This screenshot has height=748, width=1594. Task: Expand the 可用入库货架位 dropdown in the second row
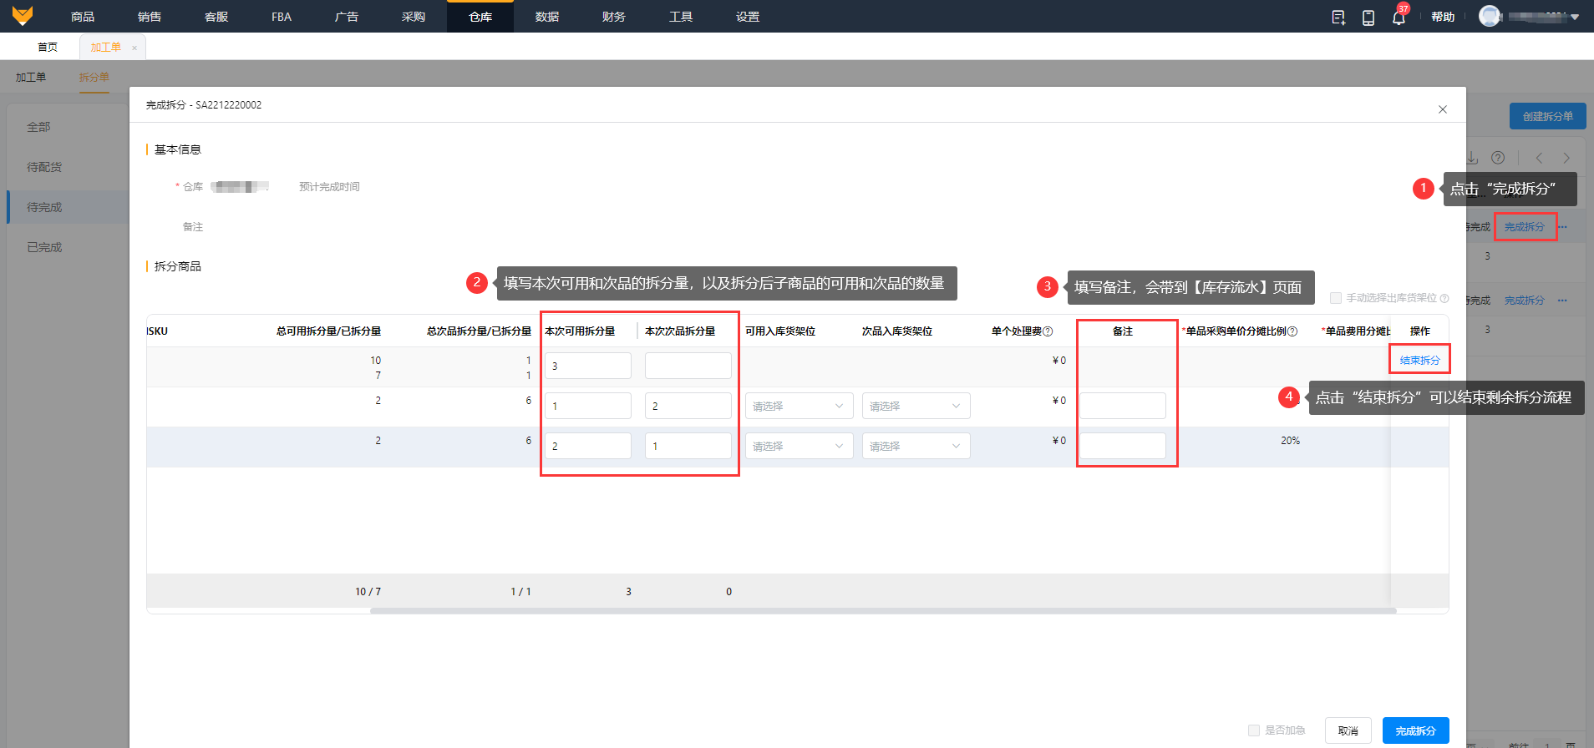coord(799,407)
